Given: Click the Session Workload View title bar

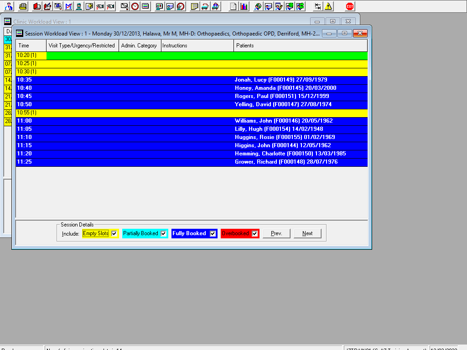Looking at the screenshot, I should (172, 33).
